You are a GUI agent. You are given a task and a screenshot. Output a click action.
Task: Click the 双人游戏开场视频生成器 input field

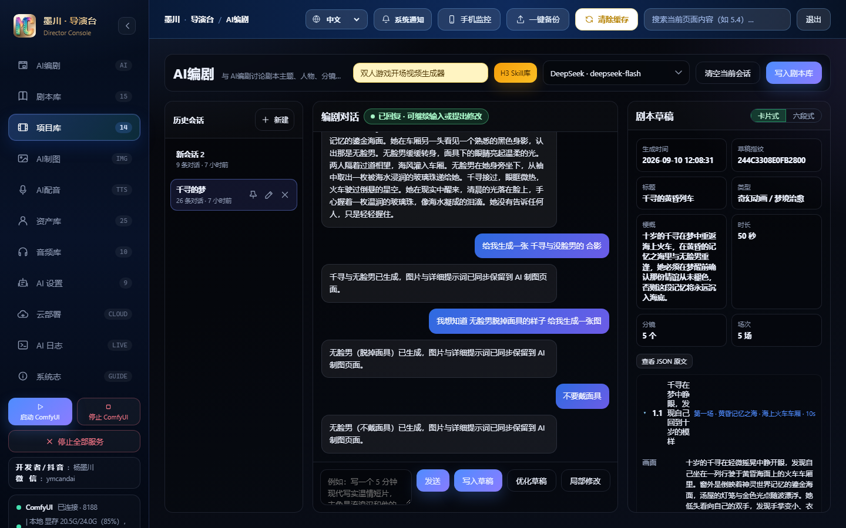click(420, 73)
